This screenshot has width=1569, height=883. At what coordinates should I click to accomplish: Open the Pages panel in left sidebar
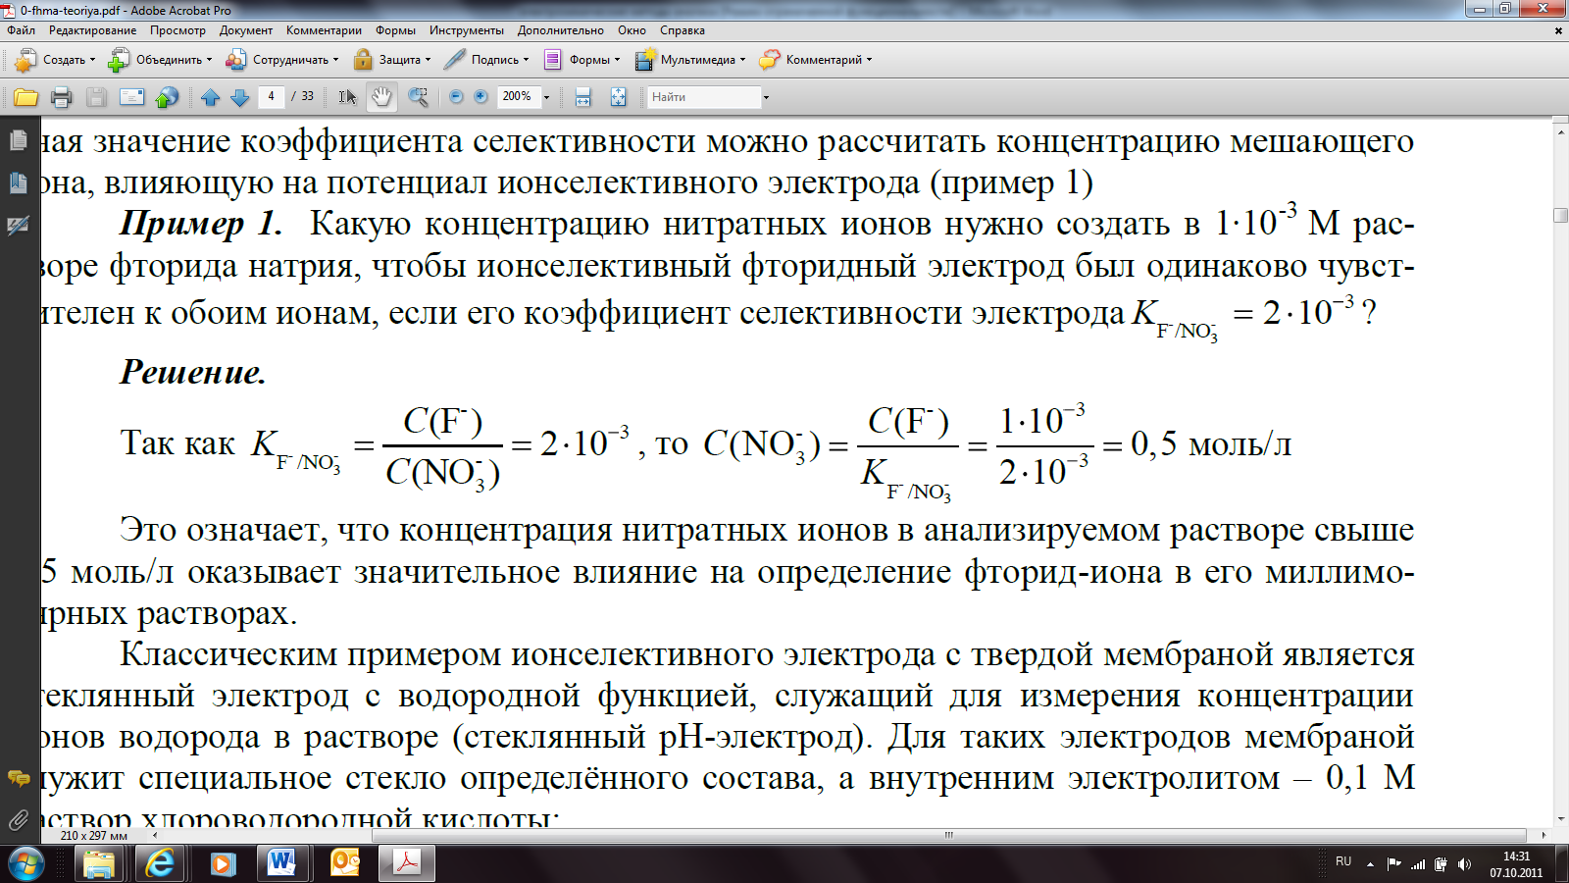(x=18, y=141)
